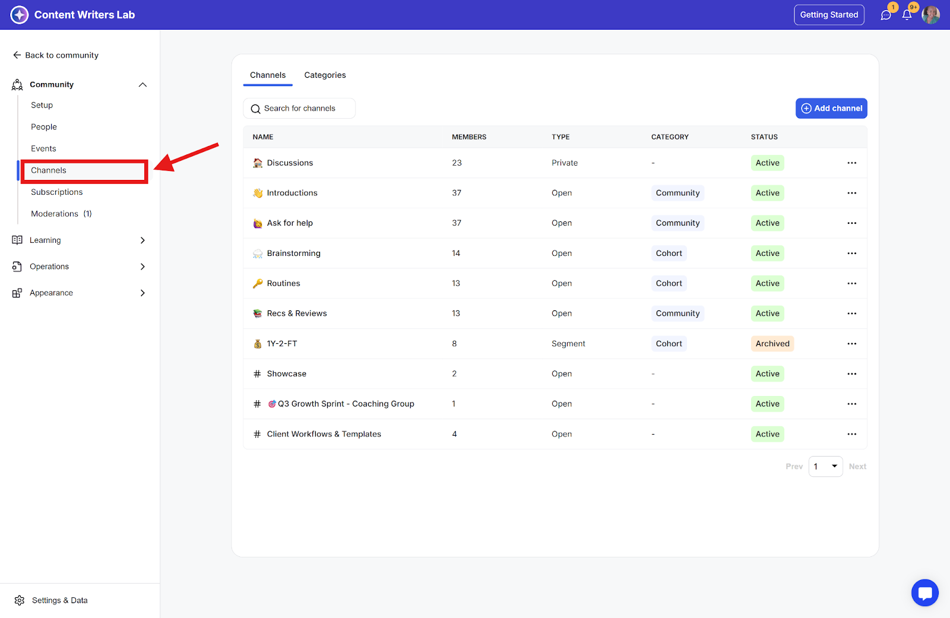This screenshot has height=618, width=950.
Task: Open Moderations in the Community menu
Action: pyautogui.click(x=61, y=214)
